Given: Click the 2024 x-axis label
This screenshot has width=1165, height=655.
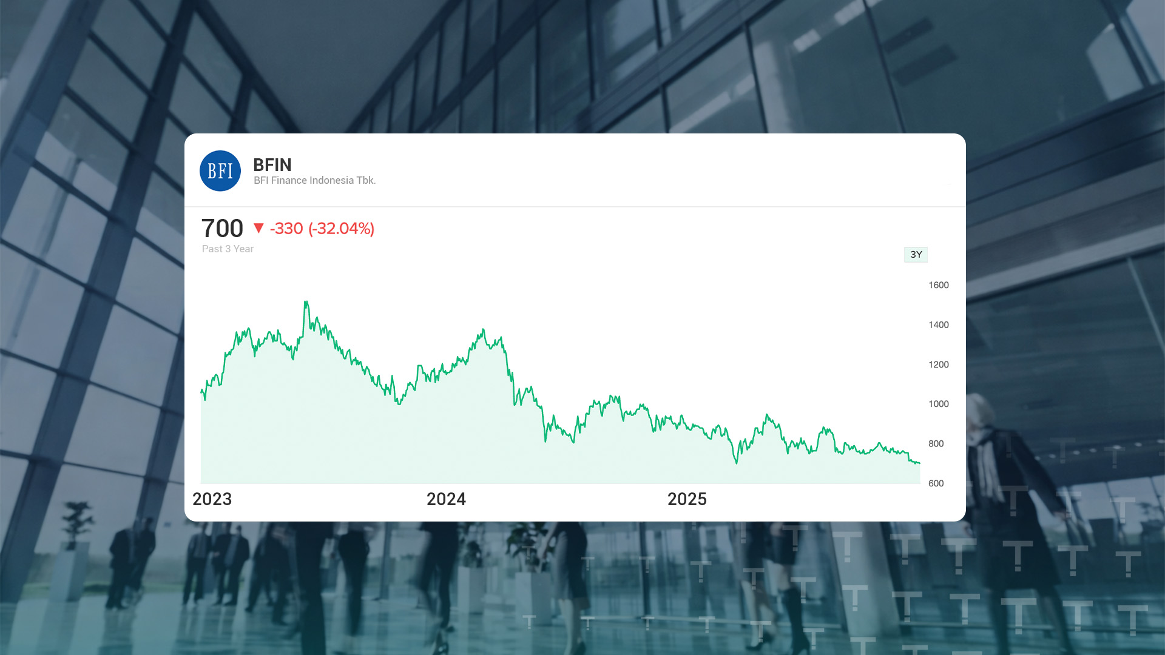Looking at the screenshot, I should click(446, 499).
